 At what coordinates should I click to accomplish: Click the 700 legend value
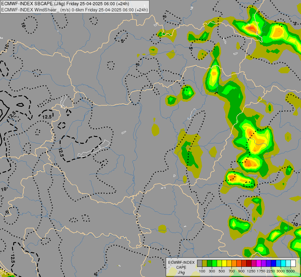232,271
